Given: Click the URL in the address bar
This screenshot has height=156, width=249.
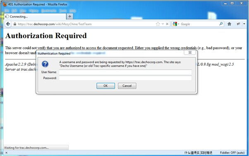Looking at the screenshot, I should tap(55, 24).
